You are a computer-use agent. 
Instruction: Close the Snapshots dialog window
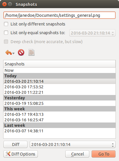pyautogui.click(x=4, y=4)
